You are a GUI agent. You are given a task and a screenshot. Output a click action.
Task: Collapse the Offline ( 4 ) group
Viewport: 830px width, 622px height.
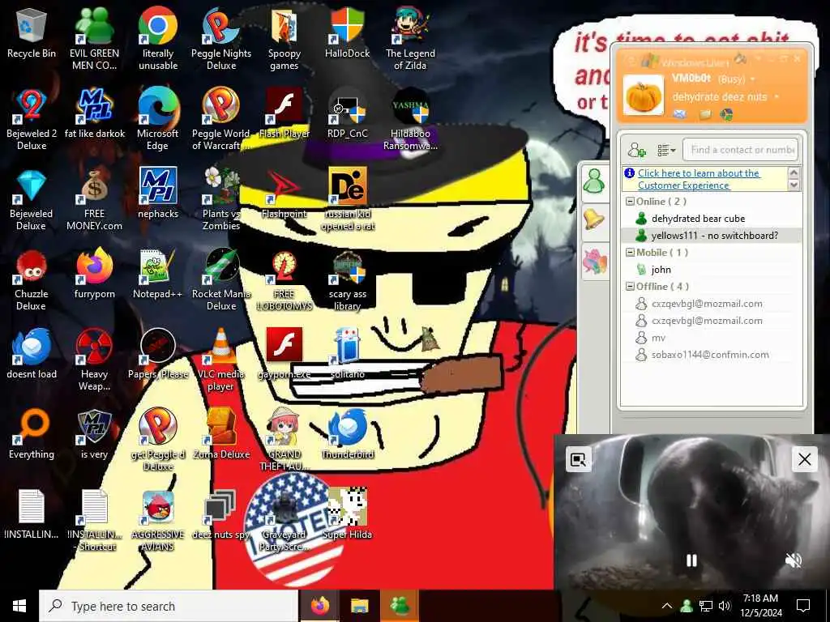(x=630, y=286)
